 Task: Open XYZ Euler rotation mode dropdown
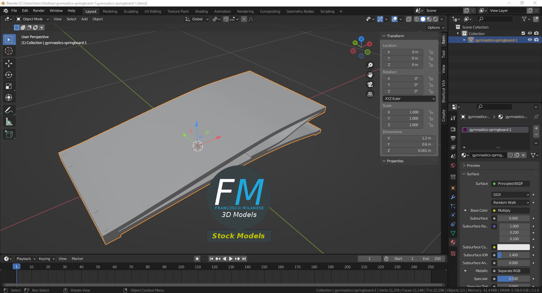point(409,99)
